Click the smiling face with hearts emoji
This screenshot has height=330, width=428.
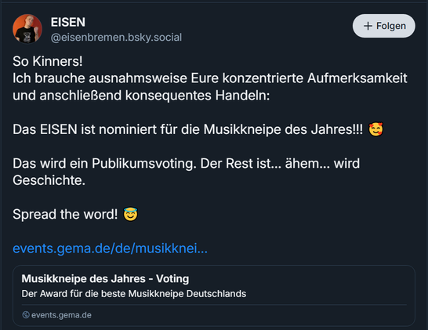click(375, 129)
